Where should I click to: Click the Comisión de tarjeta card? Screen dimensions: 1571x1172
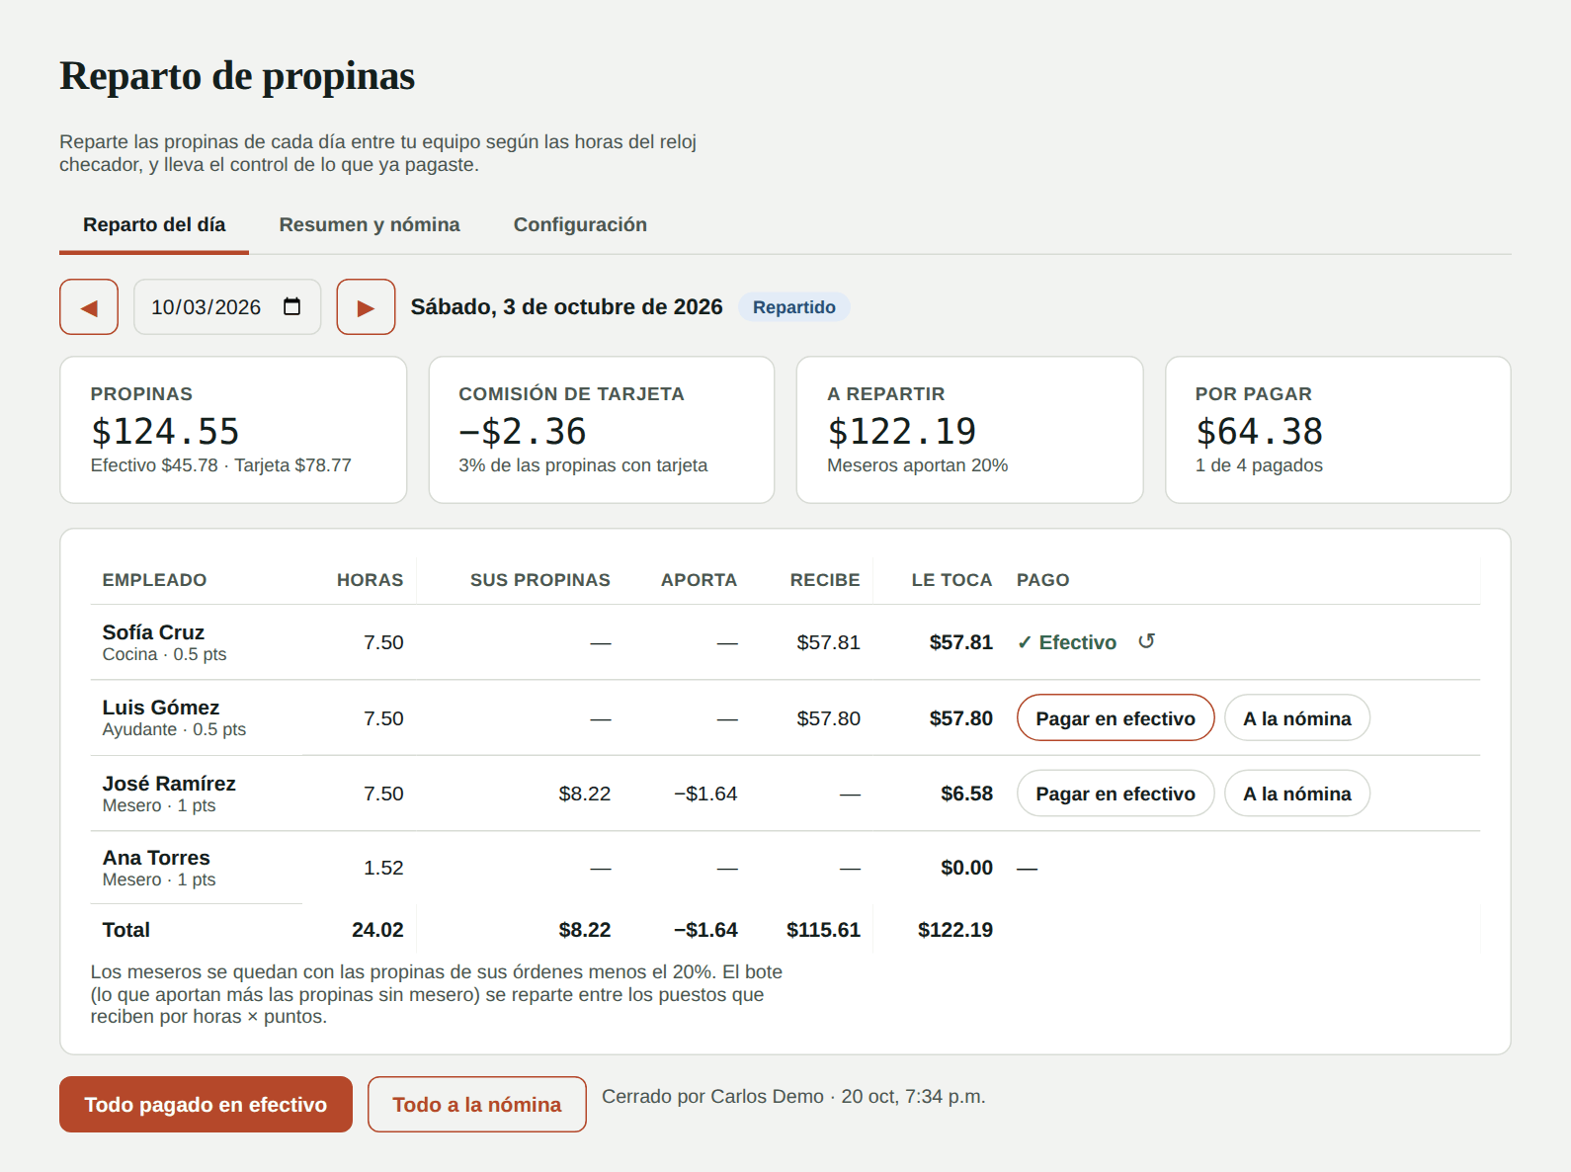point(602,430)
